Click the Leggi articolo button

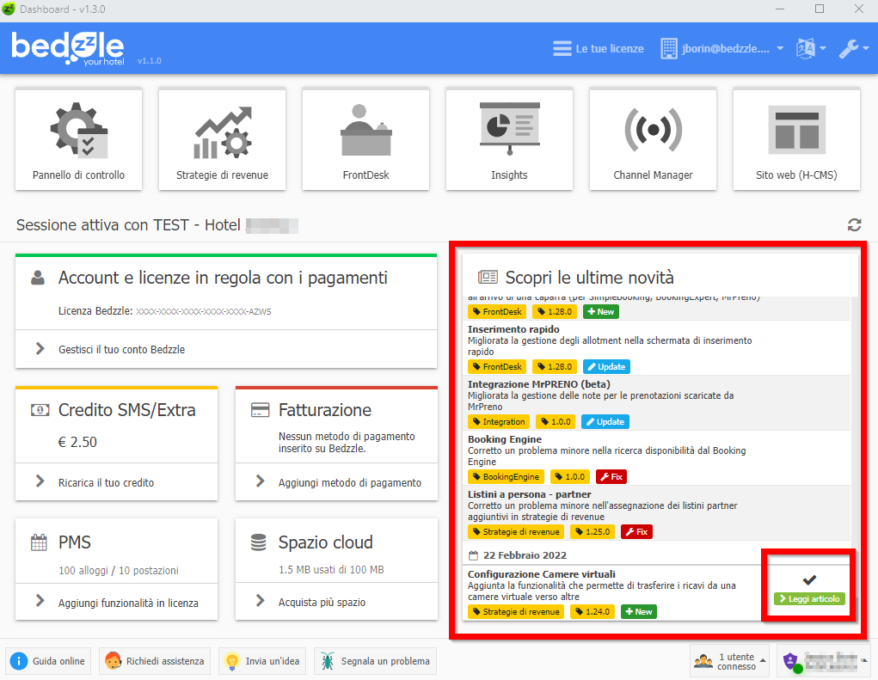coord(809,599)
